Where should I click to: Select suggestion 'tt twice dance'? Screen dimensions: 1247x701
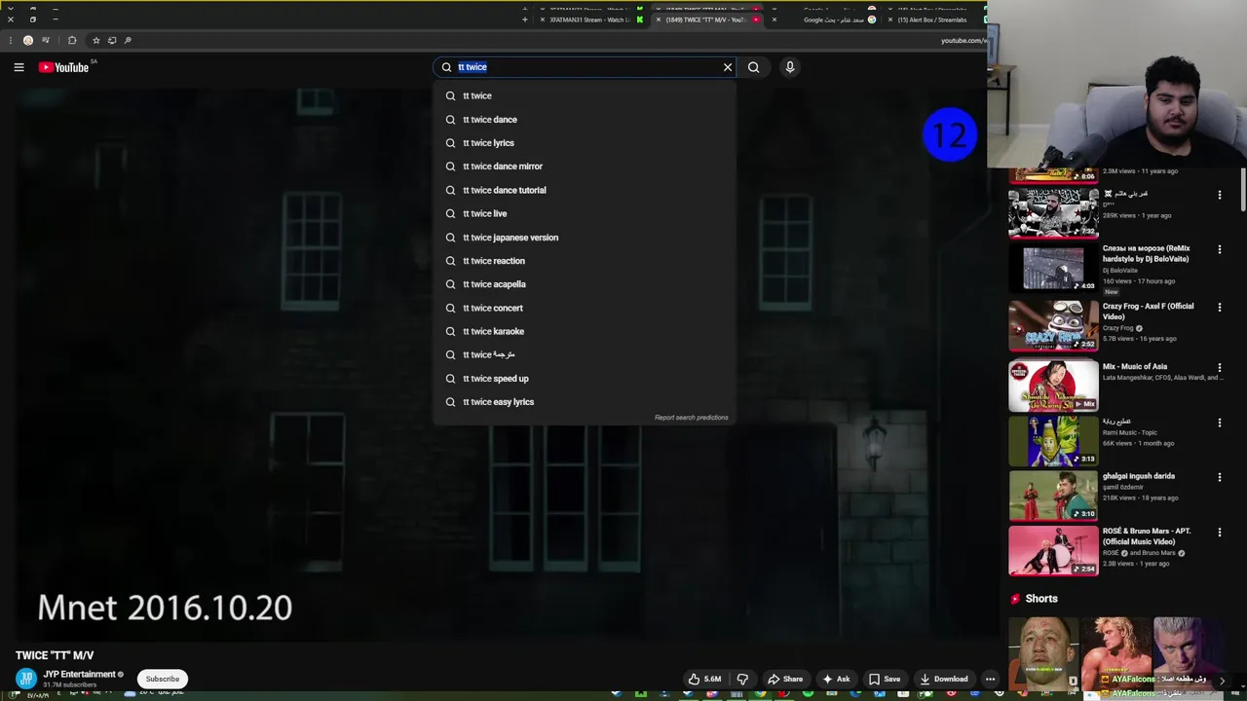point(585,120)
